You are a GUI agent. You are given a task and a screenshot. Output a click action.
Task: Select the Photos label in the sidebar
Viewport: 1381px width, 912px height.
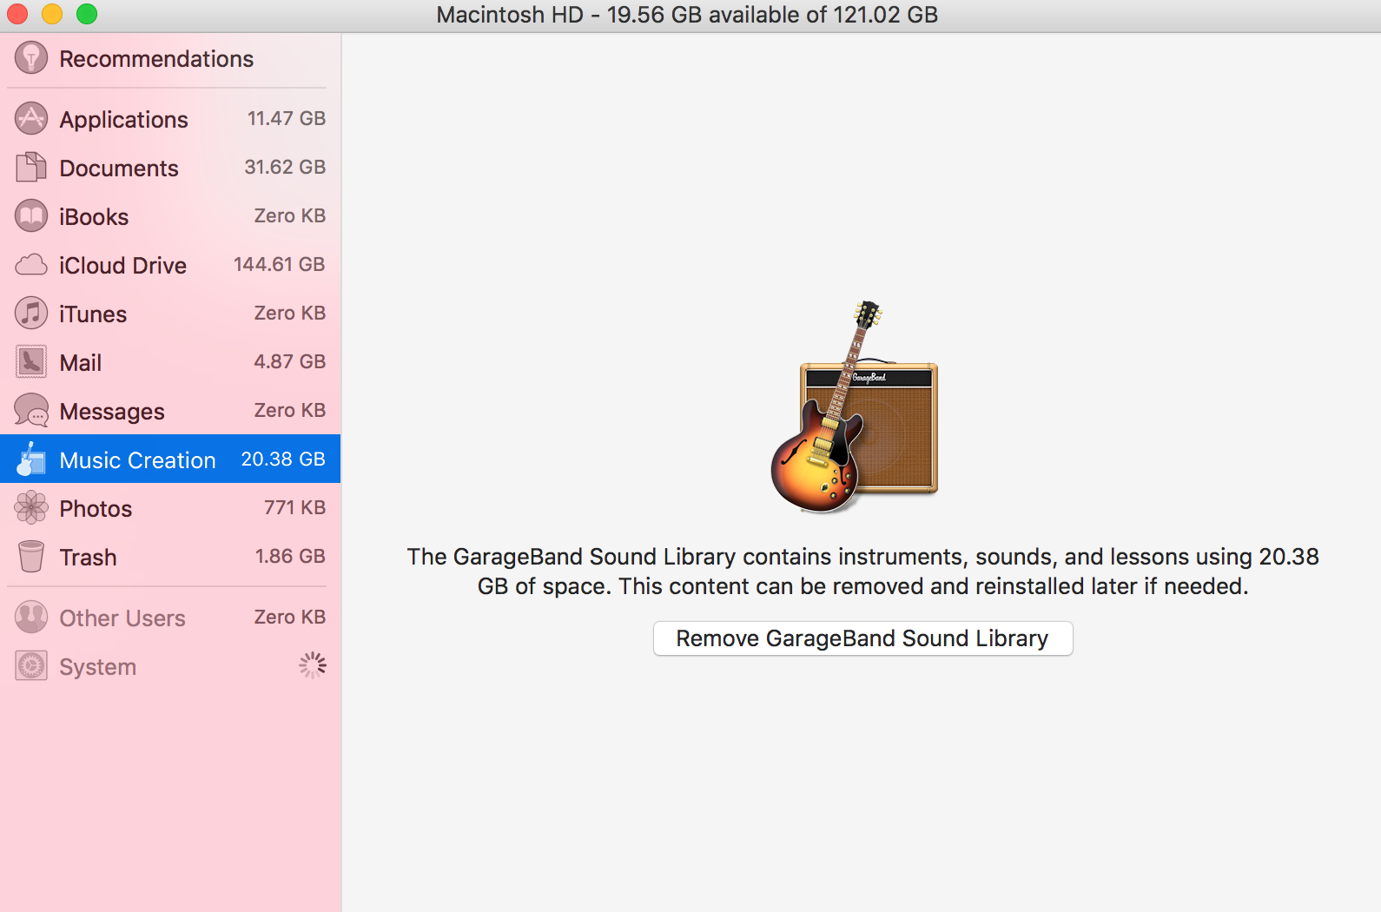coord(96,509)
